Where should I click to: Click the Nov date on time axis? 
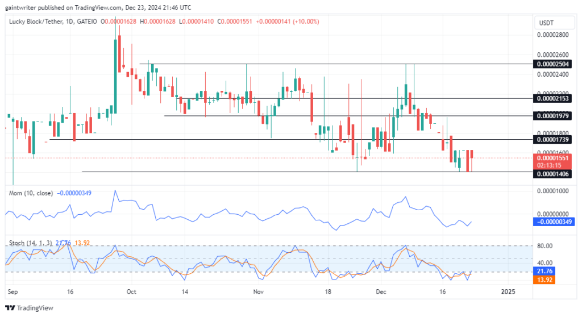259,291
